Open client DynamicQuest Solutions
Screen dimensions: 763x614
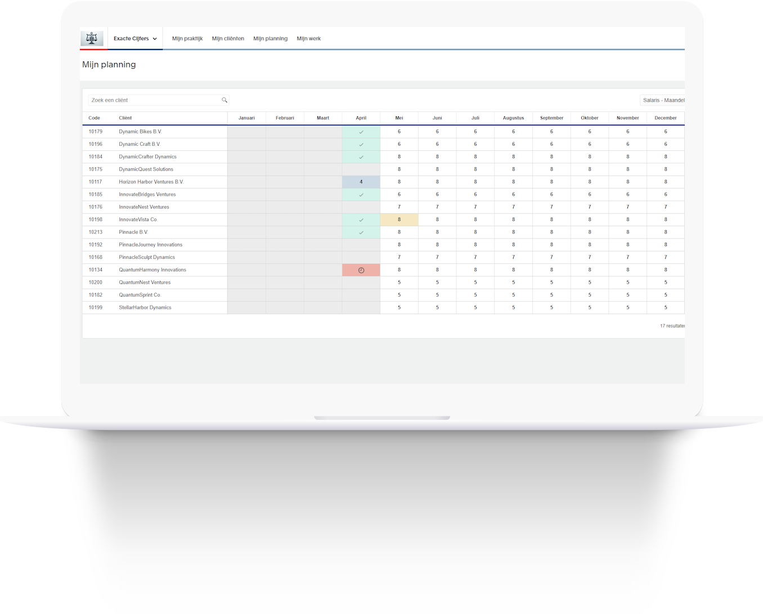point(146,169)
